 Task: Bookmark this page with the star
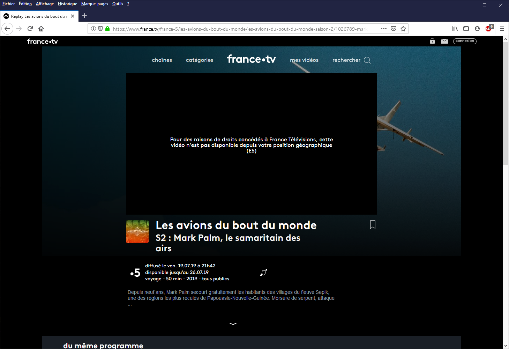coord(403,29)
